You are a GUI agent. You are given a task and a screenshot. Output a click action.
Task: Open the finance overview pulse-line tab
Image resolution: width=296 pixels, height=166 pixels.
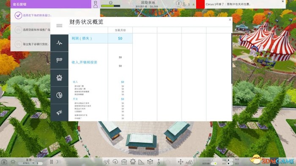(59, 43)
